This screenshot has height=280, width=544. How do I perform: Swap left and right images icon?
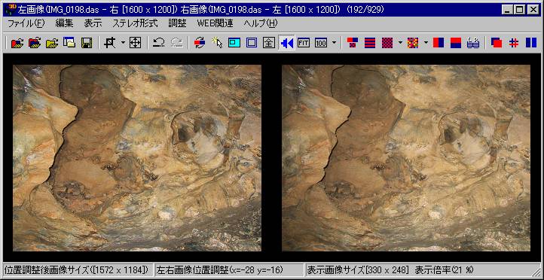(x=200, y=43)
